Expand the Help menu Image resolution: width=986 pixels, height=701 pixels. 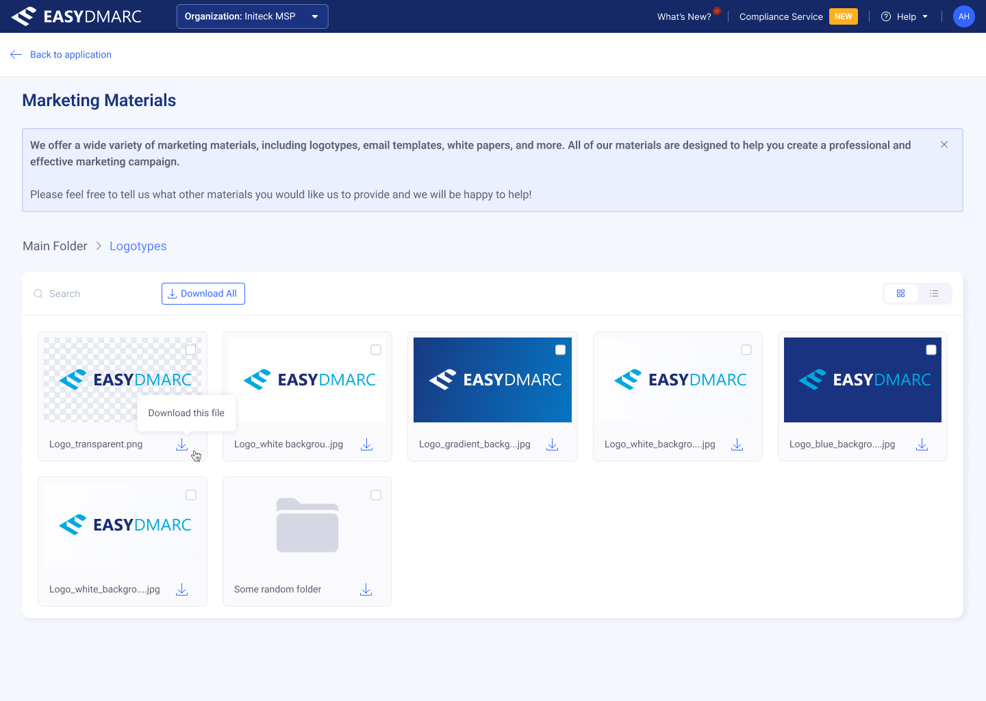click(x=905, y=16)
